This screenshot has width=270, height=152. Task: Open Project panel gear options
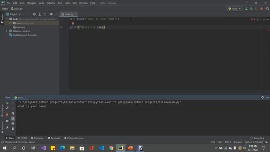point(51,14)
